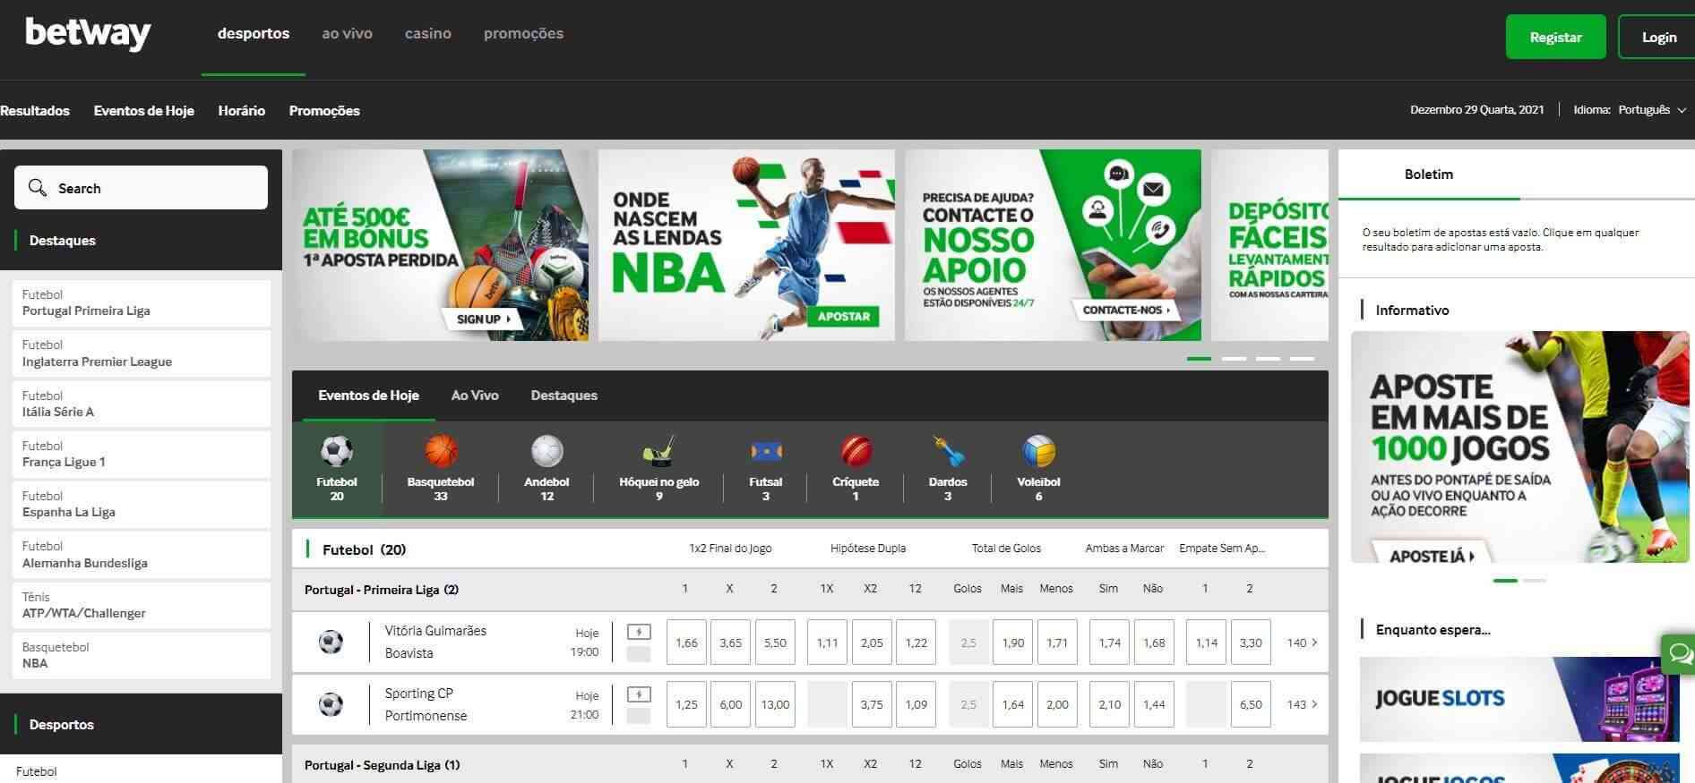The image size is (1695, 783).
Task: Open the JOGUE SLOTS thumbnail
Action: coord(1519,699)
